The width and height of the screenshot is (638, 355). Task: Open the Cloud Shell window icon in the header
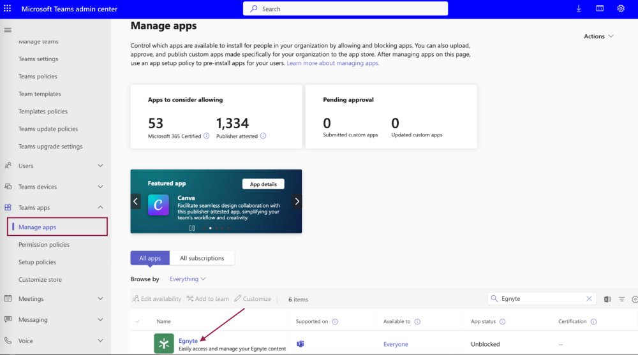tap(600, 8)
